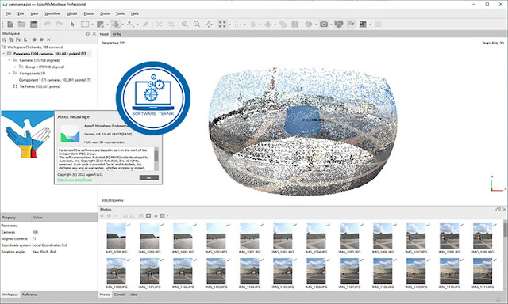The height and width of the screenshot is (304, 508).
Task: Open the Workflow menu
Action: click(52, 13)
